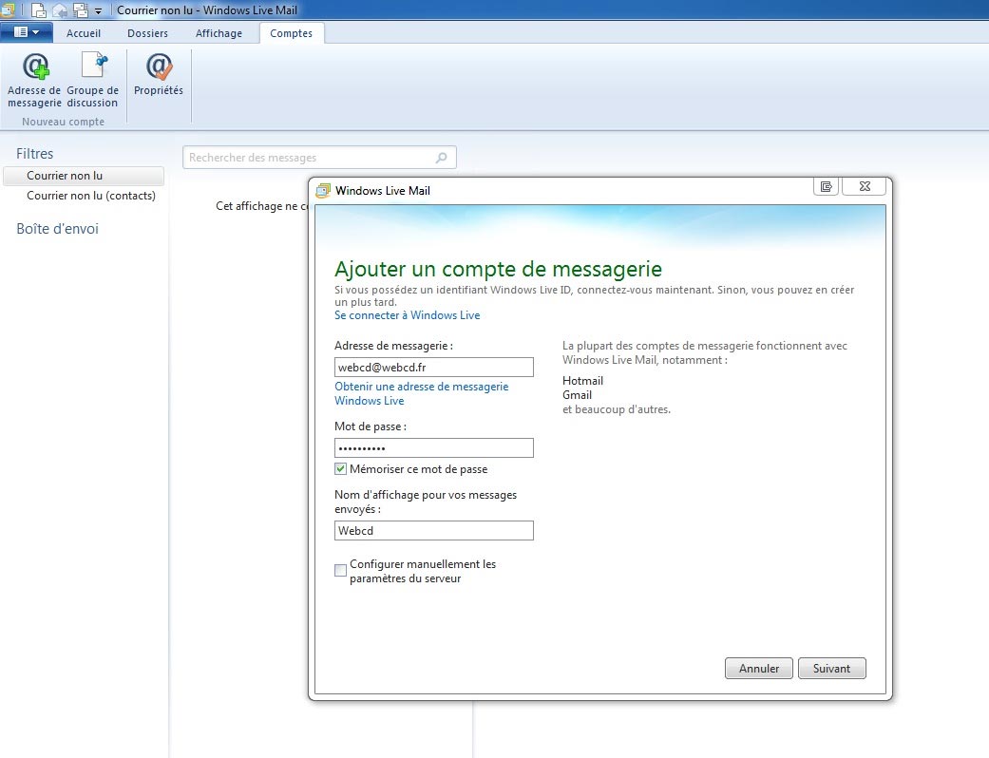The height and width of the screenshot is (758, 989).
Task: Select the Comptes tab
Action: [292, 33]
